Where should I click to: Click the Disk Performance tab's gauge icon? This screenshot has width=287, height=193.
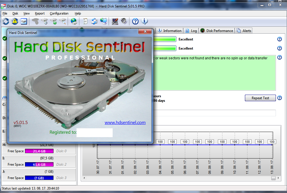pyautogui.click(x=203, y=31)
